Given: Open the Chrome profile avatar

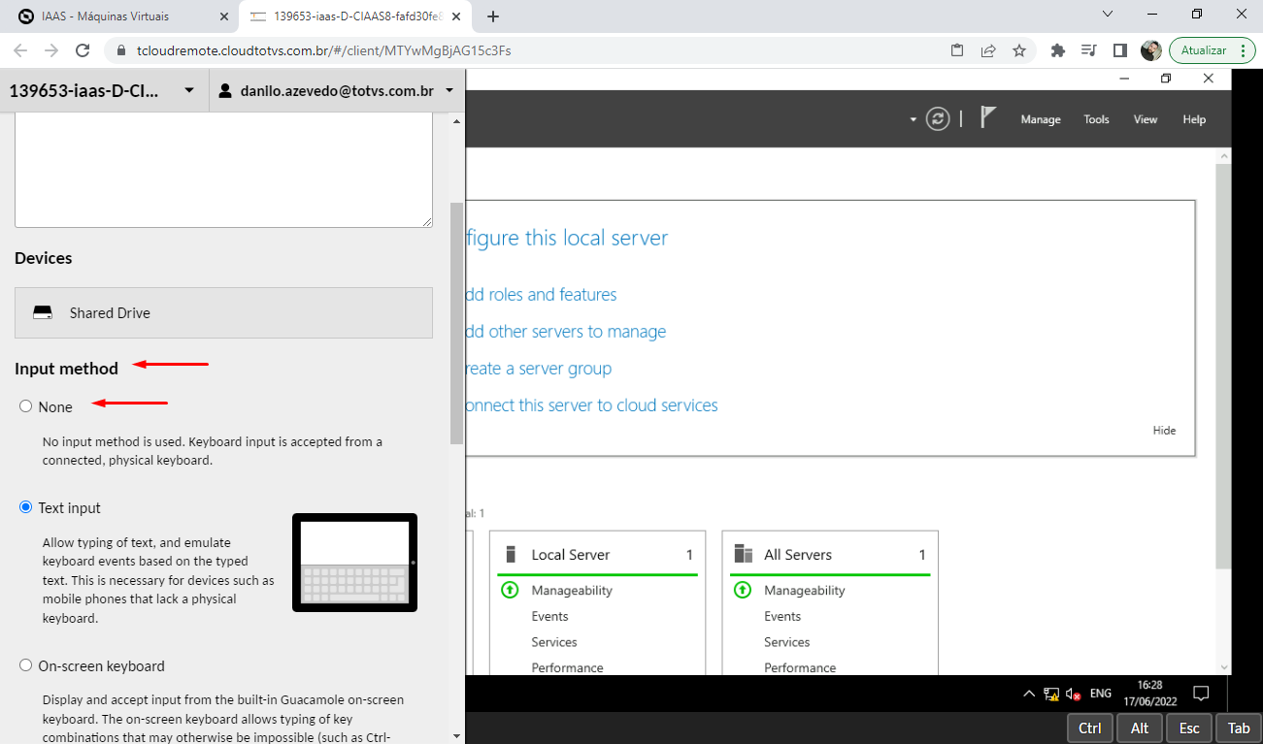Looking at the screenshot, I should 1151,50.
